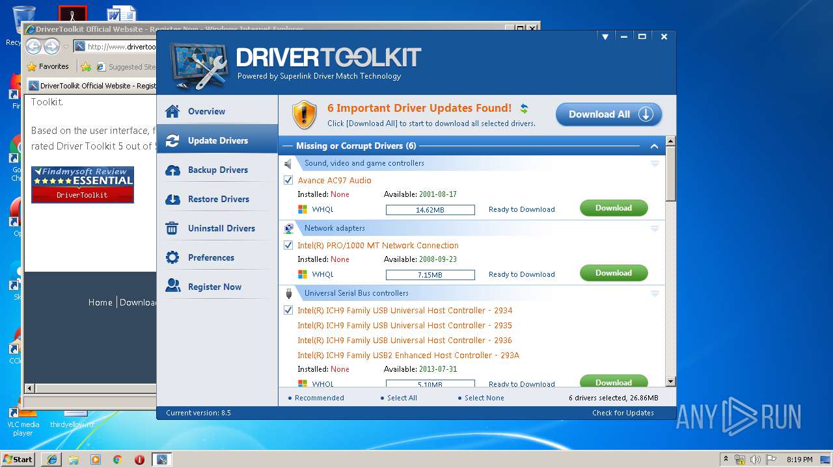
Task: Toggle the Network adapters dropdown arrow
Action: [x=655, y=229]
